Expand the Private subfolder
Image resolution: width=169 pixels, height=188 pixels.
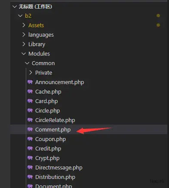click(31, 72)
